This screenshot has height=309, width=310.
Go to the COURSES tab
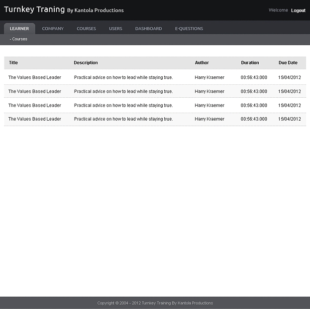point(86,29)
